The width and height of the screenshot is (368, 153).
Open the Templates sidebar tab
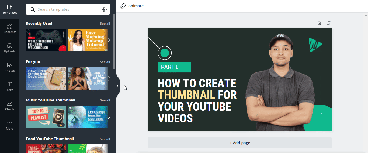pyautogui.click(x=10, y=9)
